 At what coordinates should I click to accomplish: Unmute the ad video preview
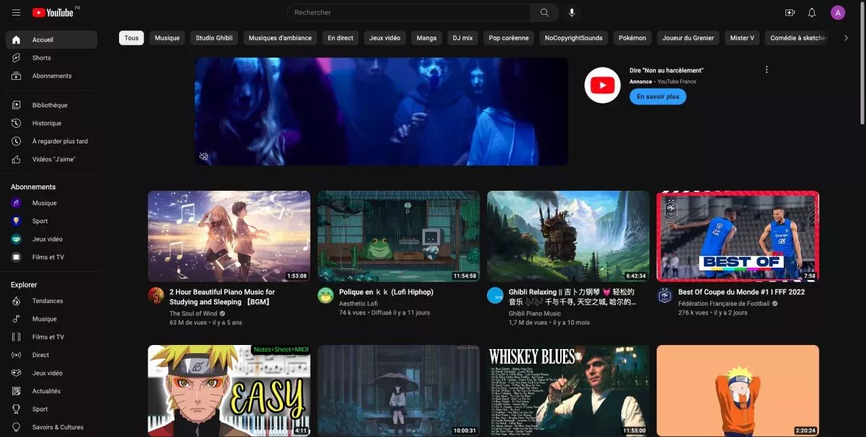[204, 156]
